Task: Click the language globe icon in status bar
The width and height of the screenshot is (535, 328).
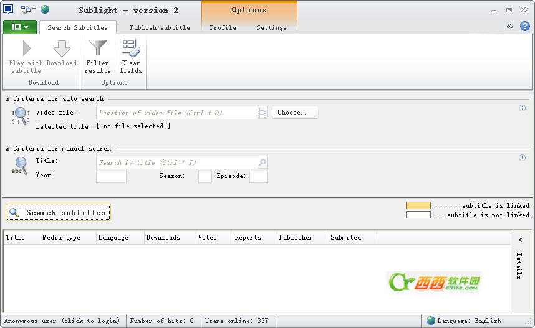Action: coord(431,321)
